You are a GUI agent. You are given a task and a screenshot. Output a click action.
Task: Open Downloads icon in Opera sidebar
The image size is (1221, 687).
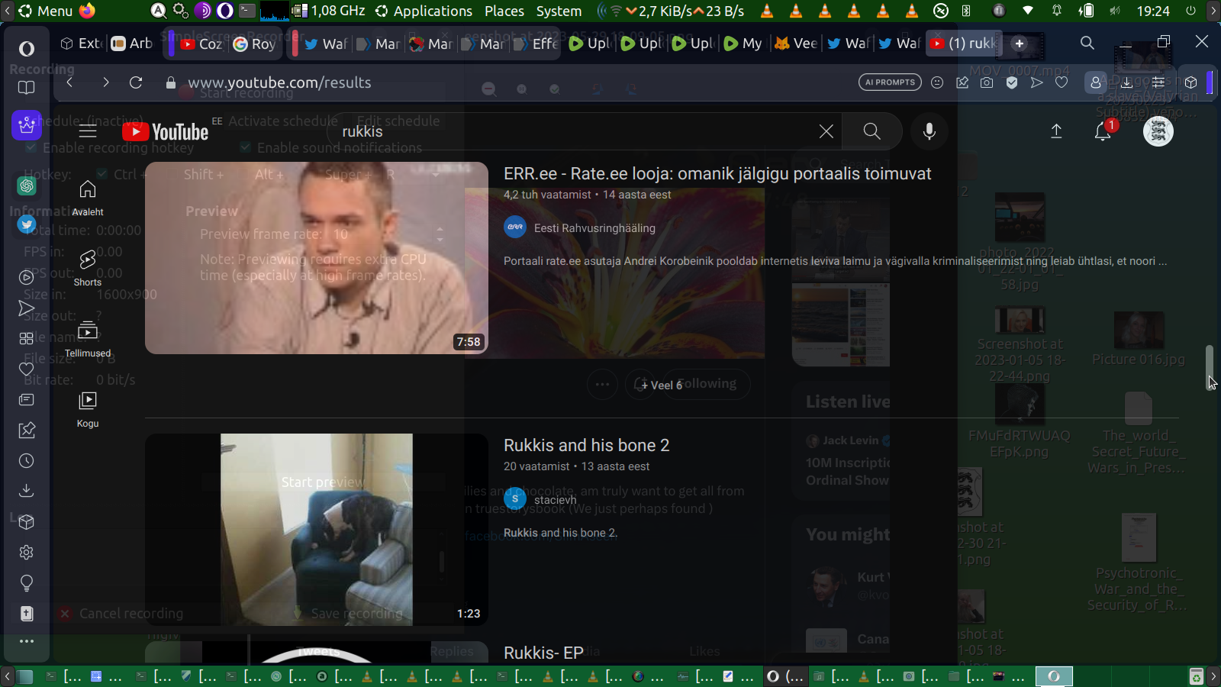point(27,491)
